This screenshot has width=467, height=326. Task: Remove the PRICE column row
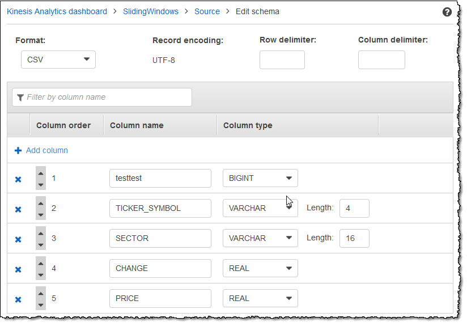18,299
